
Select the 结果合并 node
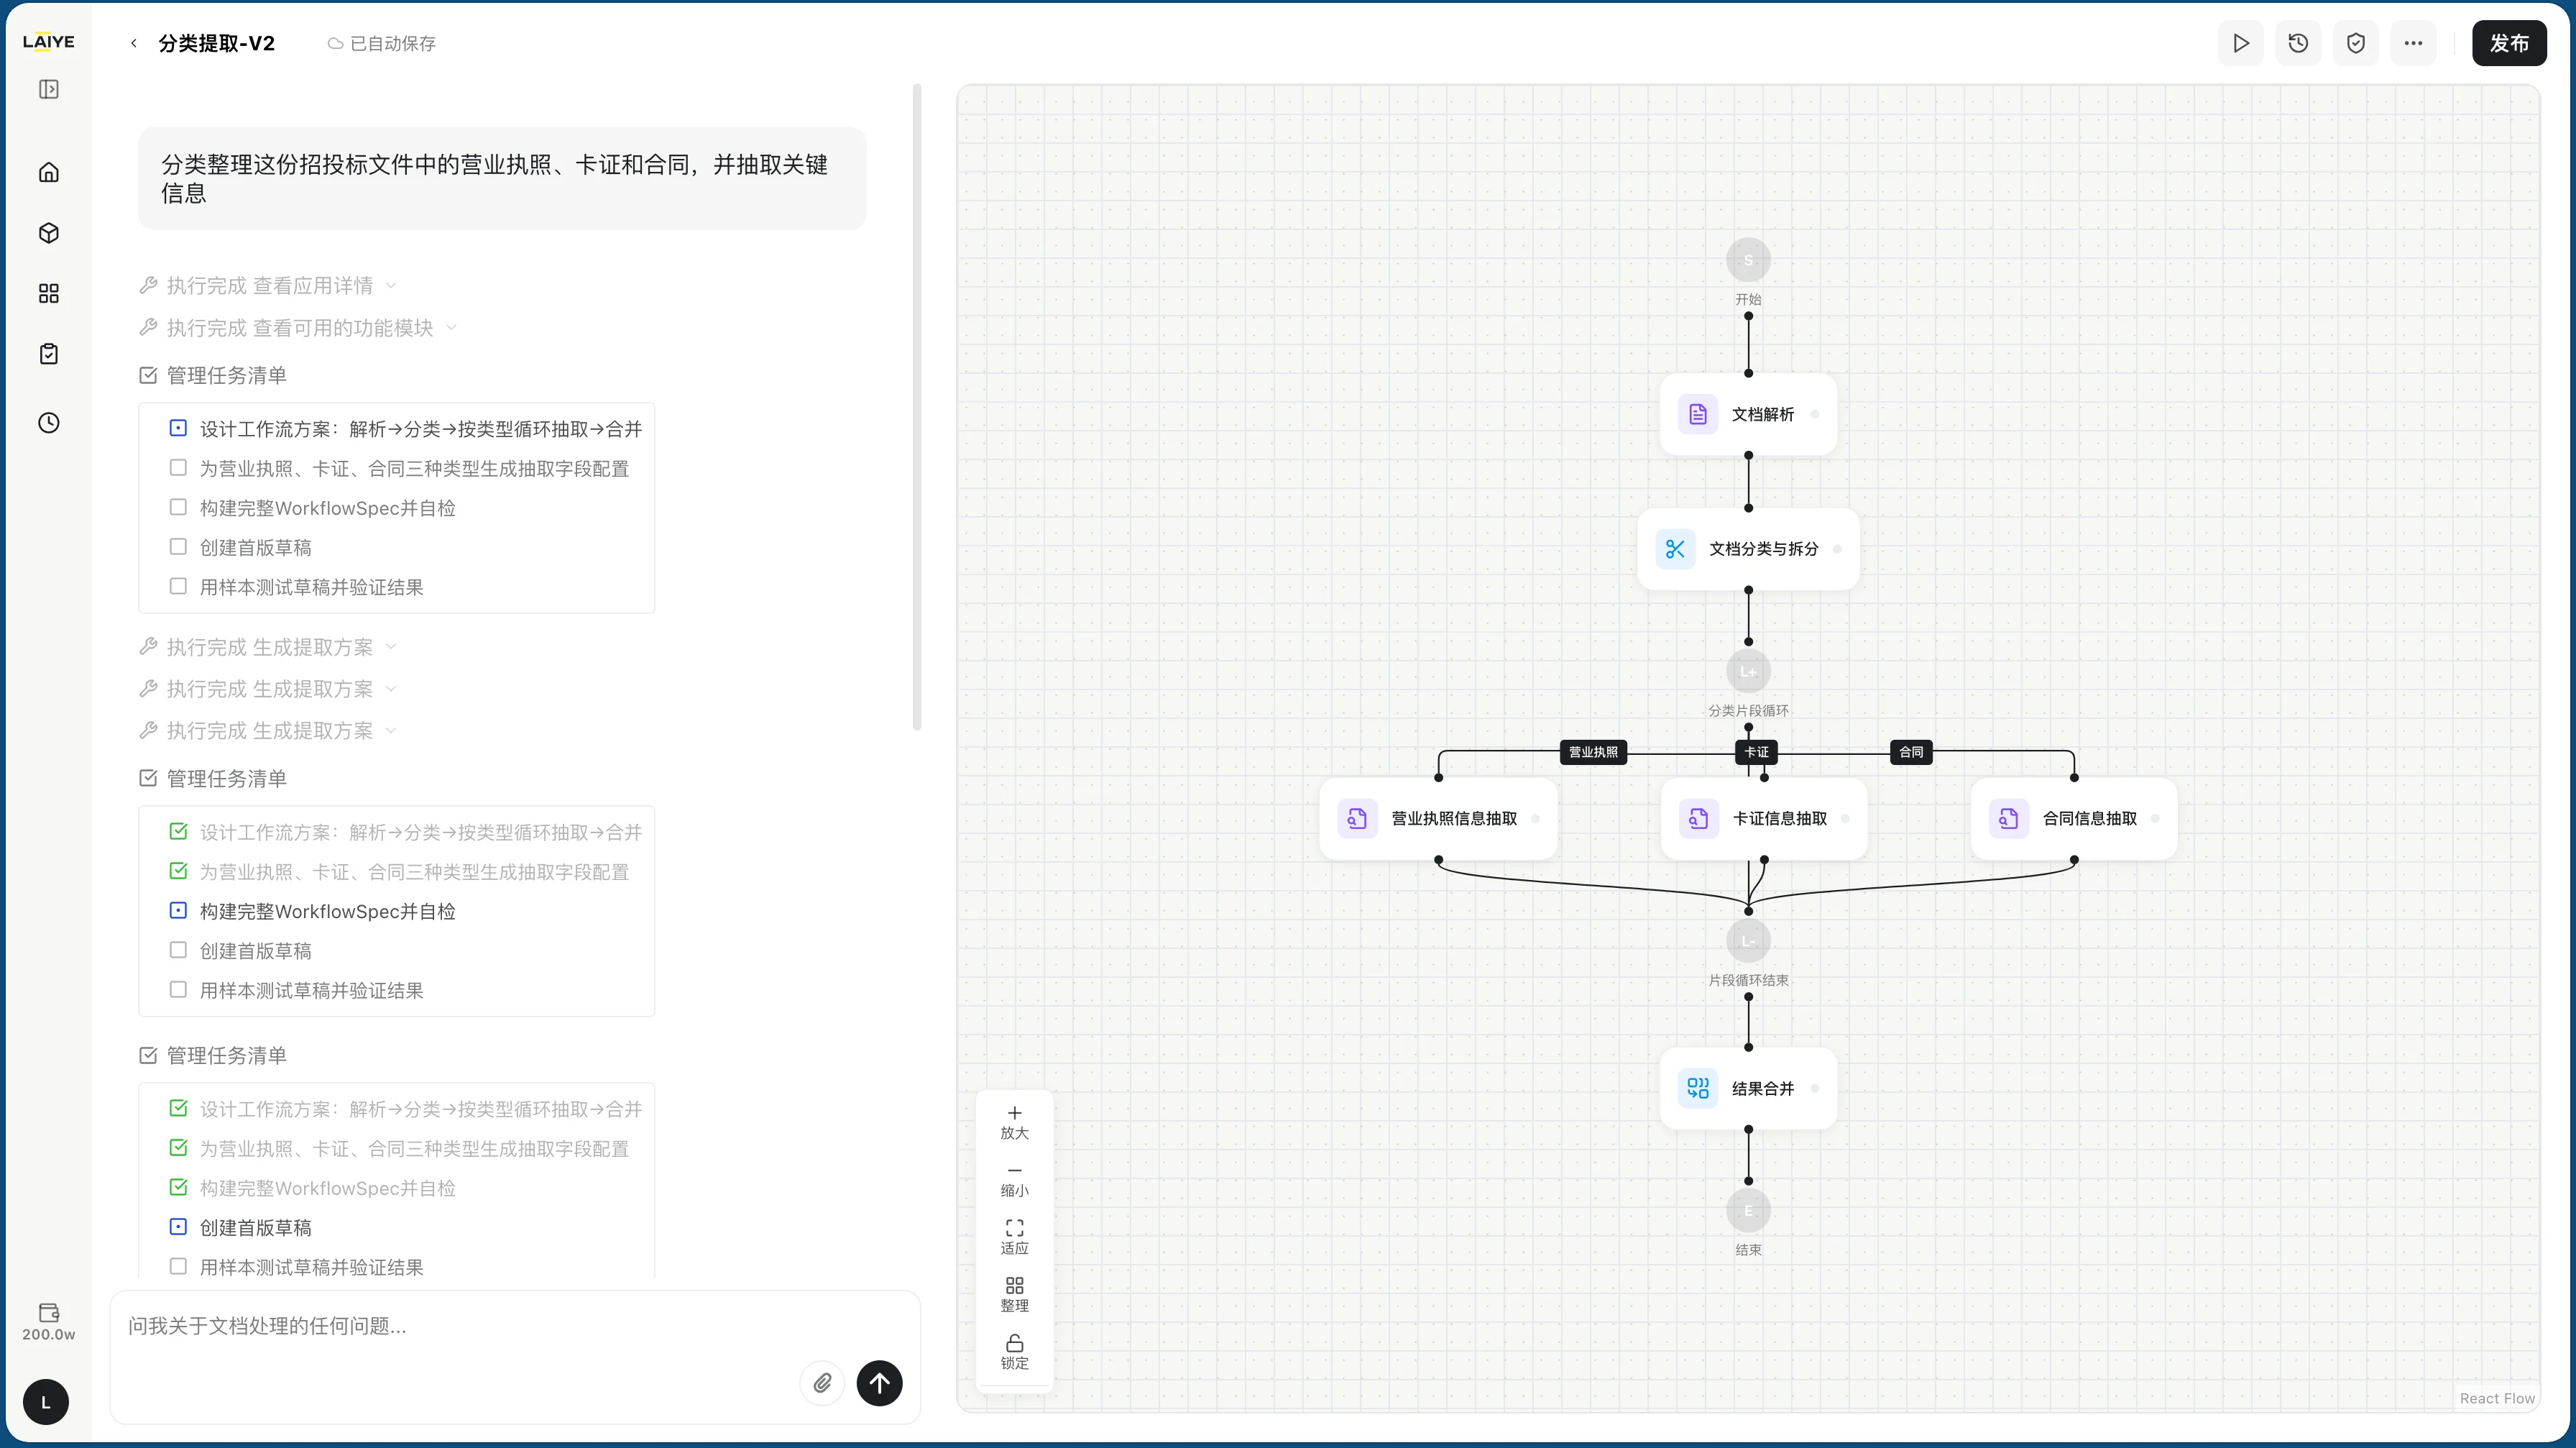coord(1748,1088)
